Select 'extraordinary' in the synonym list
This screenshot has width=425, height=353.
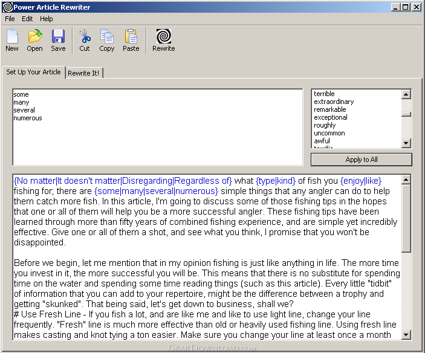click(334, 102)
